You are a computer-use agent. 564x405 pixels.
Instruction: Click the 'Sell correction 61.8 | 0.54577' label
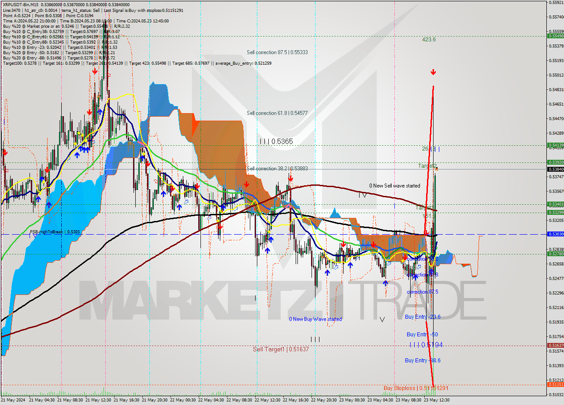[x=277, y=113]
